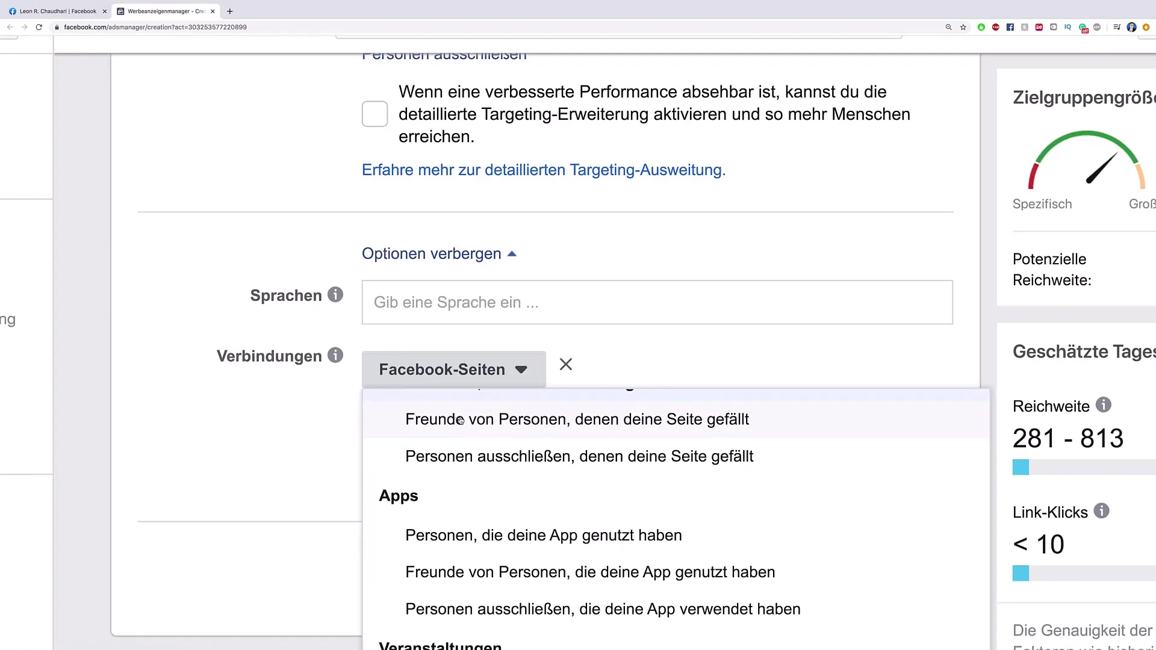
Task: Click the 'Spezifisch' gauge label
Action: tap(1042, 204)
